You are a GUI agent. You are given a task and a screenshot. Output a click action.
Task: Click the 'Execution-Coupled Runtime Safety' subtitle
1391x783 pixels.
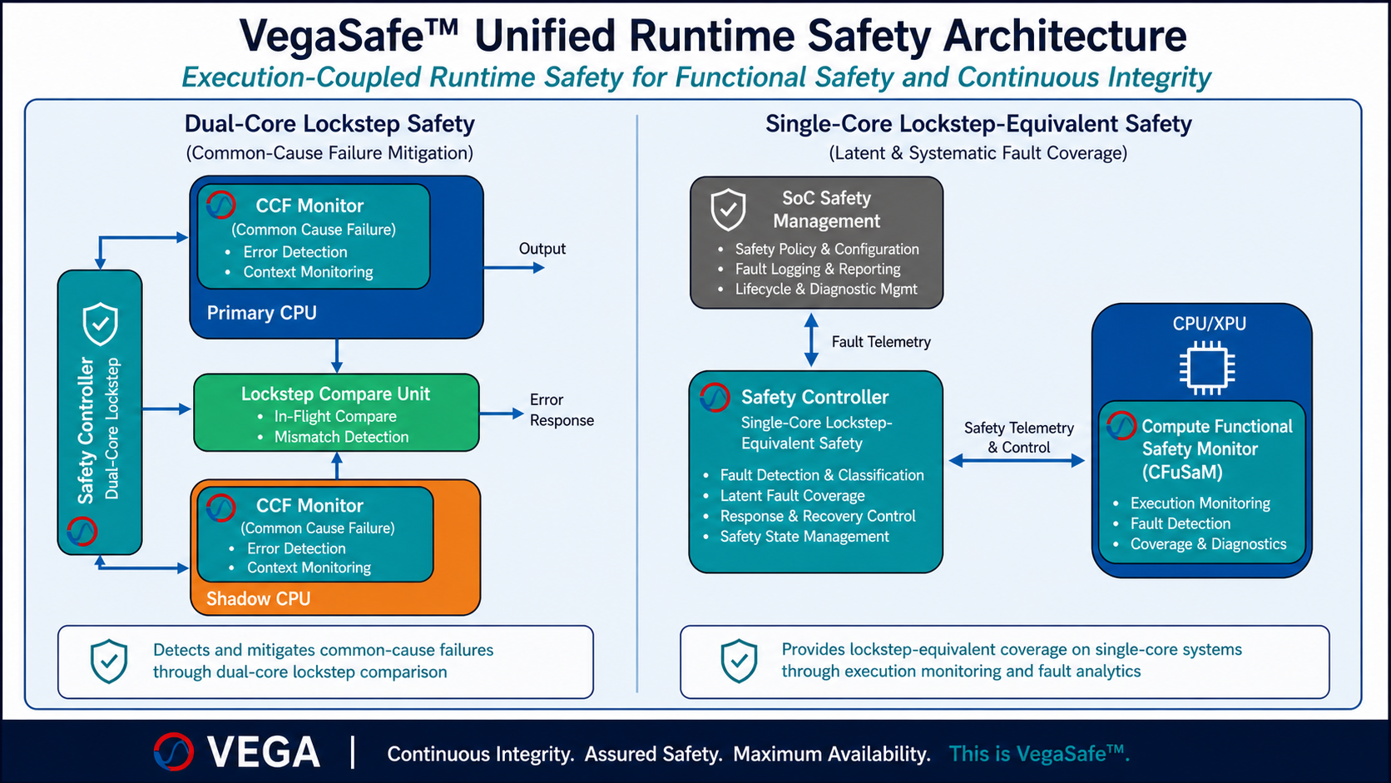695,77
